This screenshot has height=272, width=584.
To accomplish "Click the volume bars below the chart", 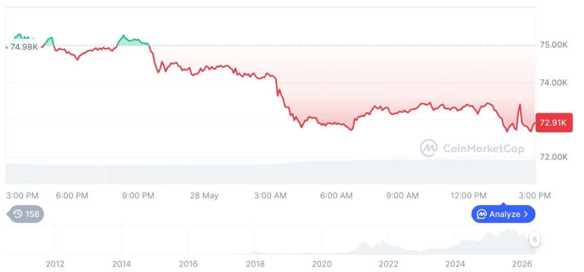I will (x=271, y=172).
